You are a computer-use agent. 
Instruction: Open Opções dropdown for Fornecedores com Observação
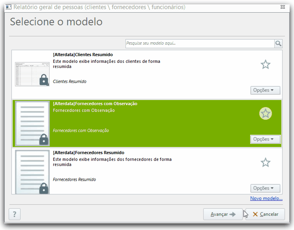tap(265, 139)
